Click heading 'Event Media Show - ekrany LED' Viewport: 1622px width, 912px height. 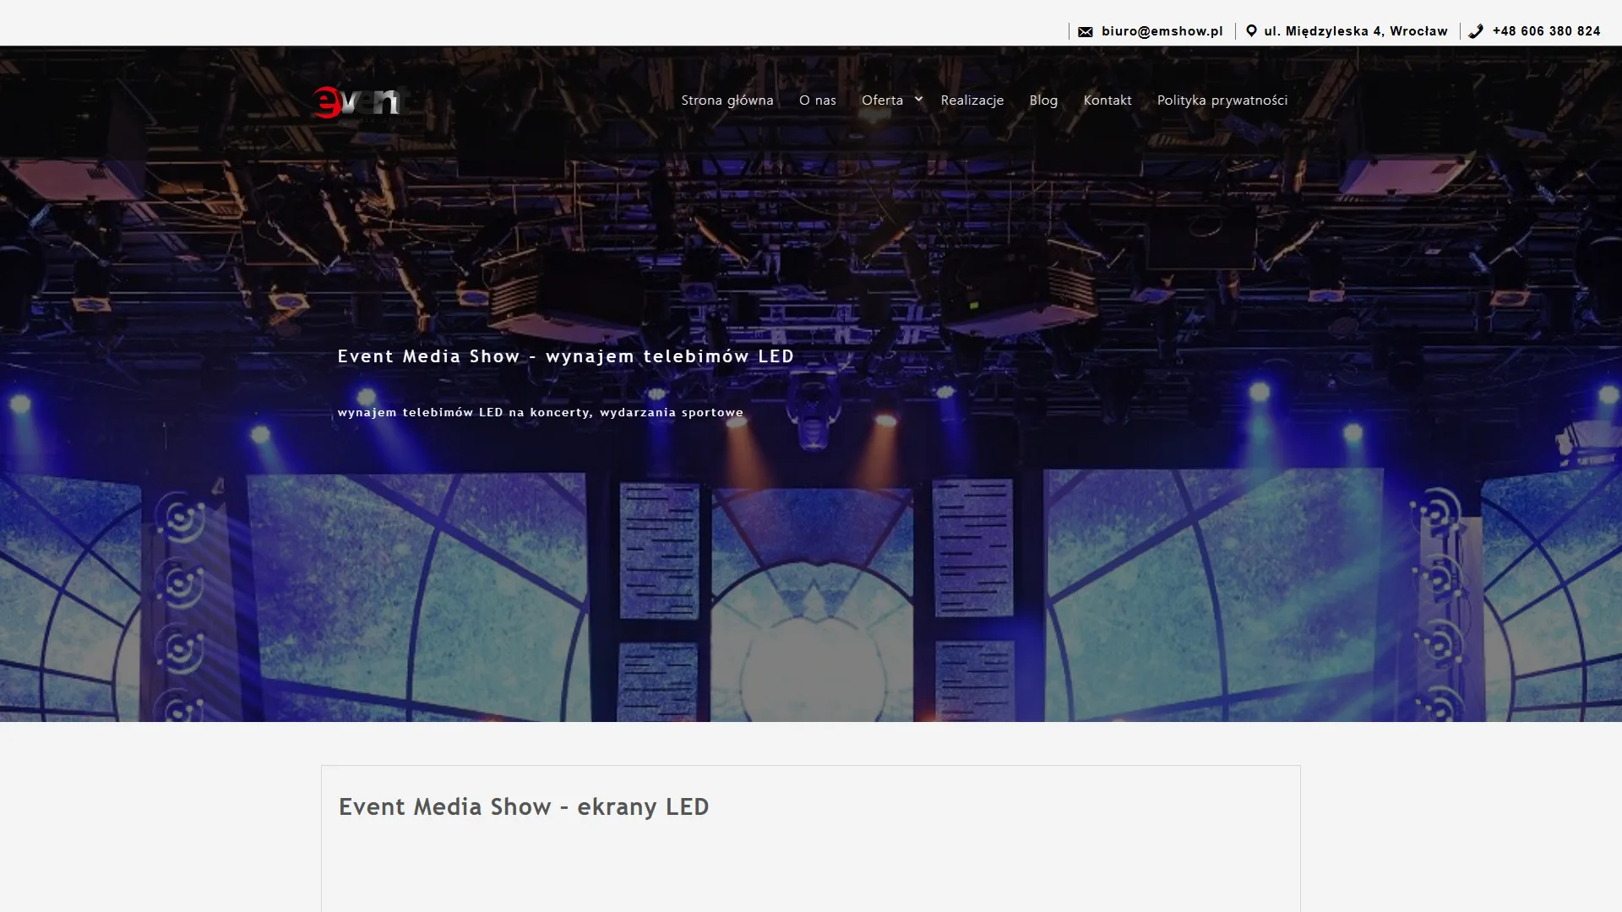pos(524,806)
